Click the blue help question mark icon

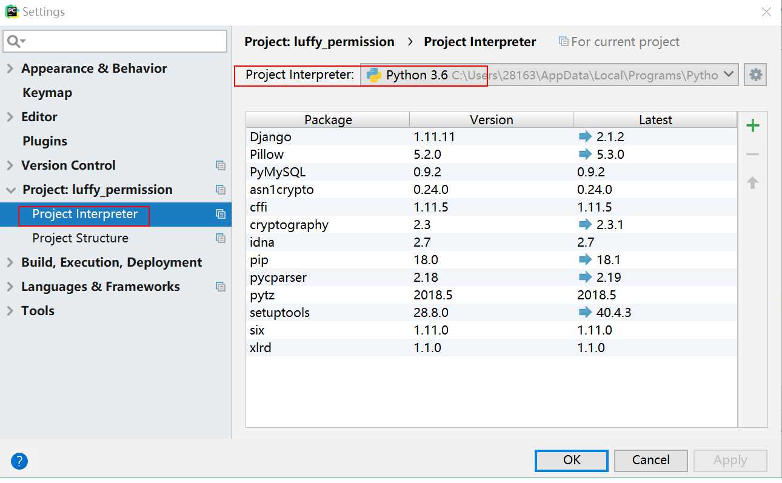pos(19,461)
